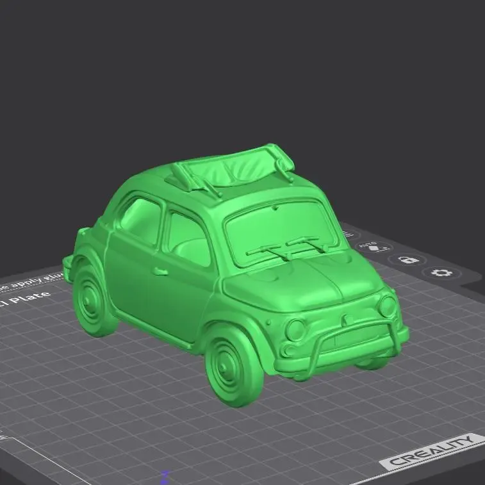Toggle the plate lock icon

click(407, 259)
